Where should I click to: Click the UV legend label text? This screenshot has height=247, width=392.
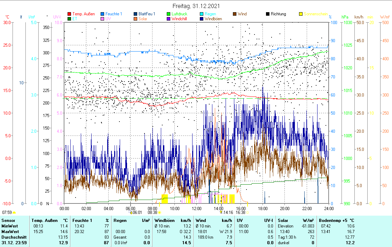pyautogui.click(x=108, y=19)
